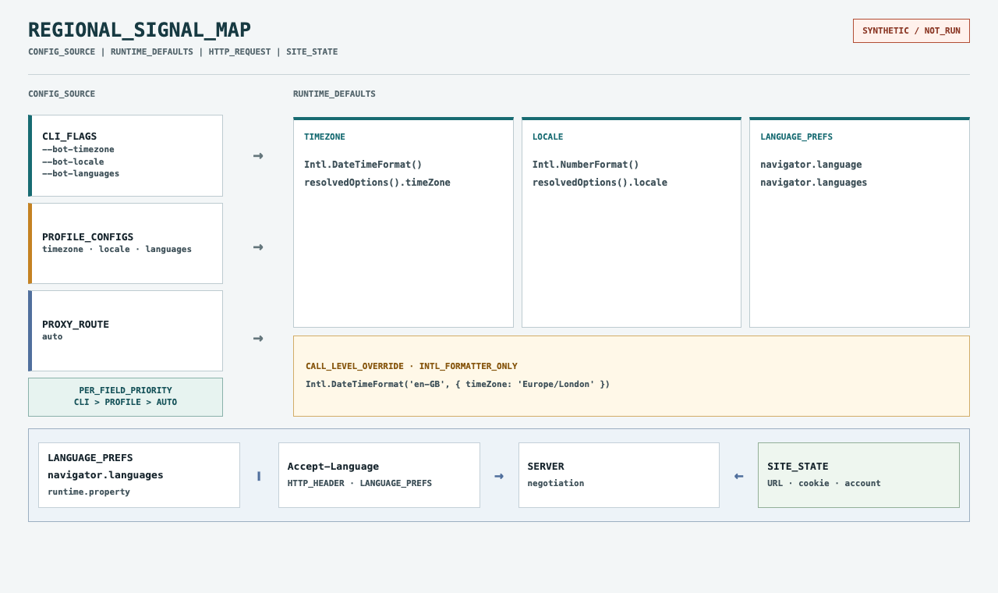Click the Accept-Language heading

(x=333, y=466)
